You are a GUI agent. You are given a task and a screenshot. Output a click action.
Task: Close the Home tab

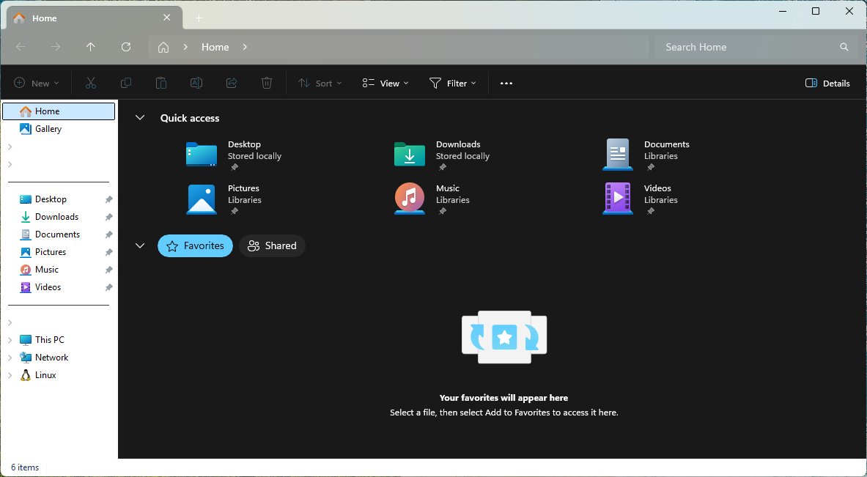point(167,18)
